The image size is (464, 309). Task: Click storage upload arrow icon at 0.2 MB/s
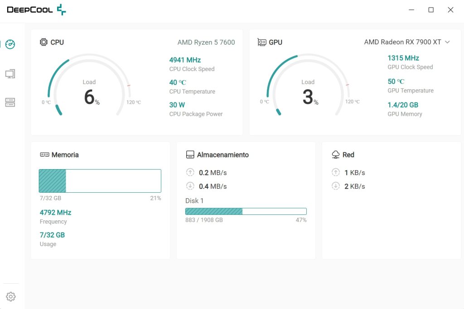(190, 172)
